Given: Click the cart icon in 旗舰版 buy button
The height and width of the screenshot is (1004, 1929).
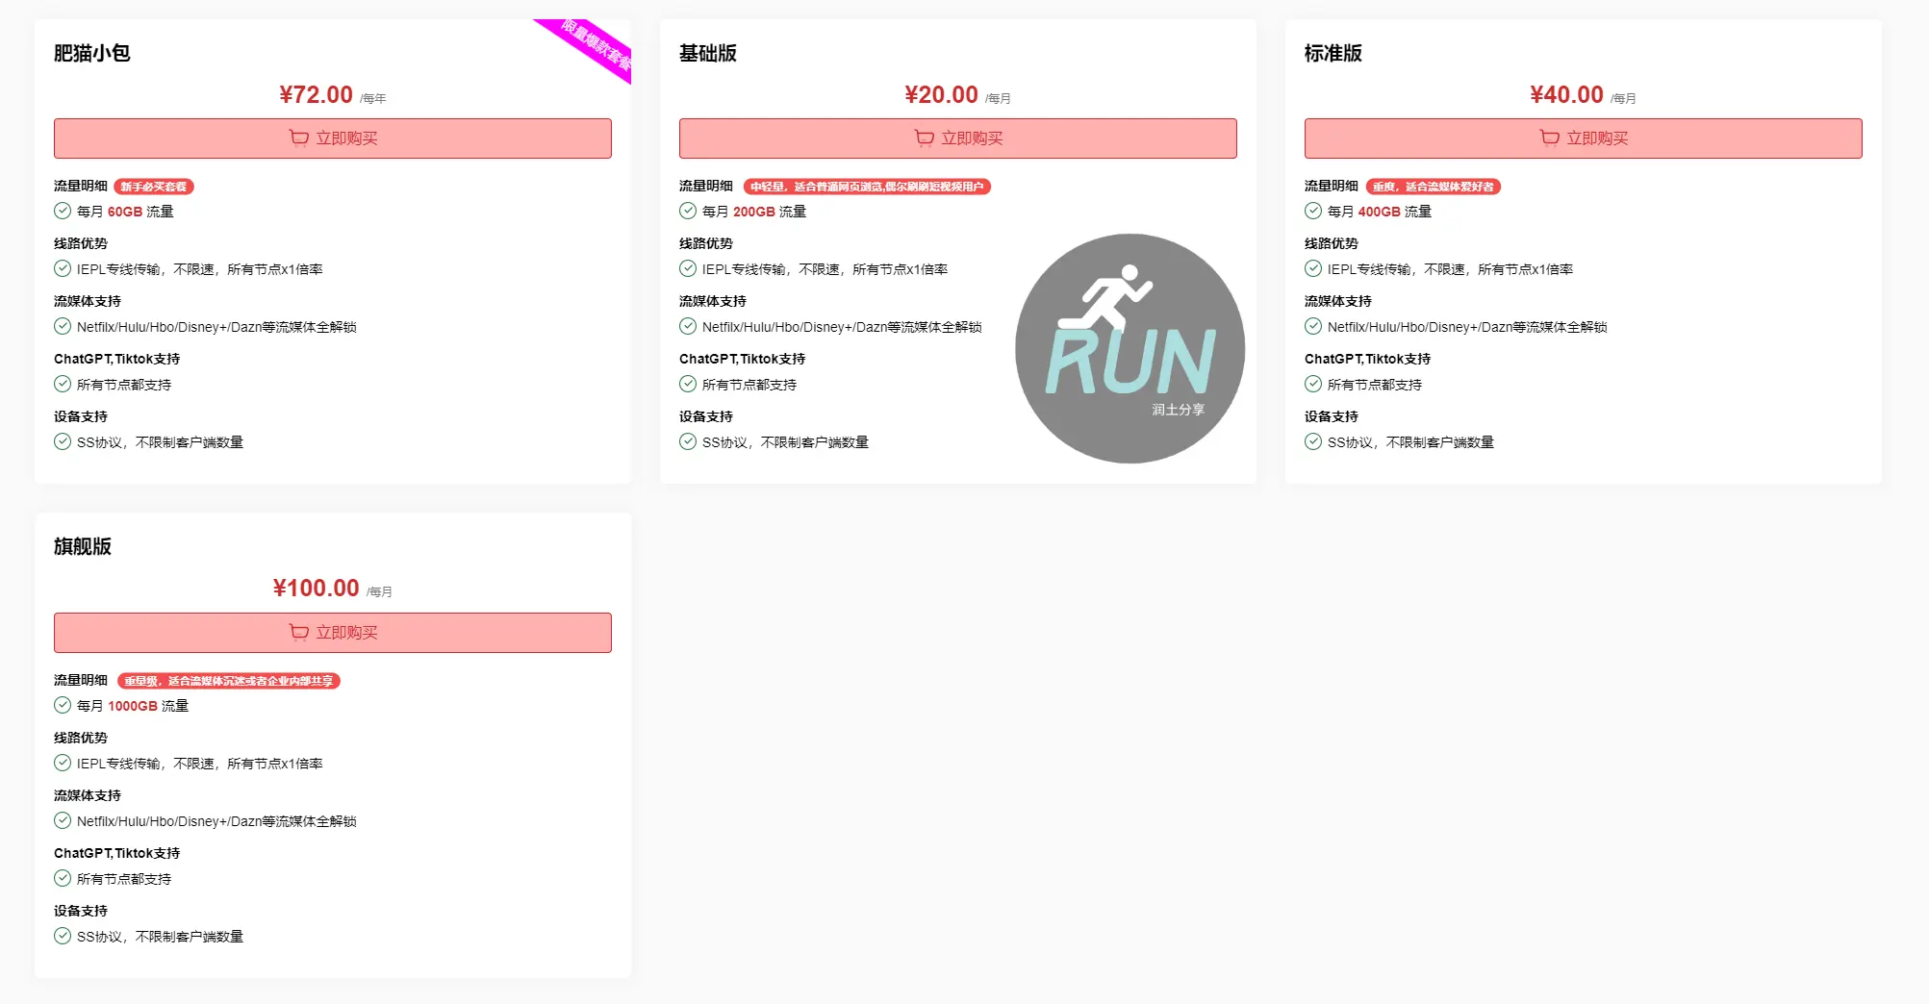Looking at the screenshot, I should click(x=299, y=633).
